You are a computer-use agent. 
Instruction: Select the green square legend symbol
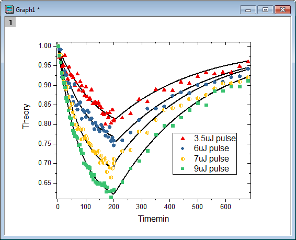click(x=183, y=169)
